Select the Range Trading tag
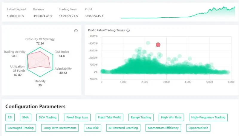The width and height of the screenshot is (239, 136). [x=141, y=117]
